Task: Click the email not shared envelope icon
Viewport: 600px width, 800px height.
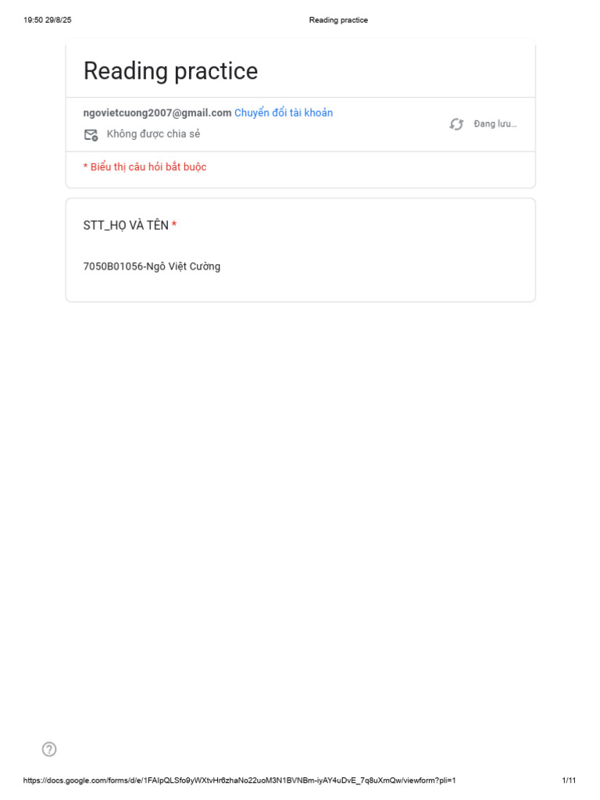Action: (91, 134)
